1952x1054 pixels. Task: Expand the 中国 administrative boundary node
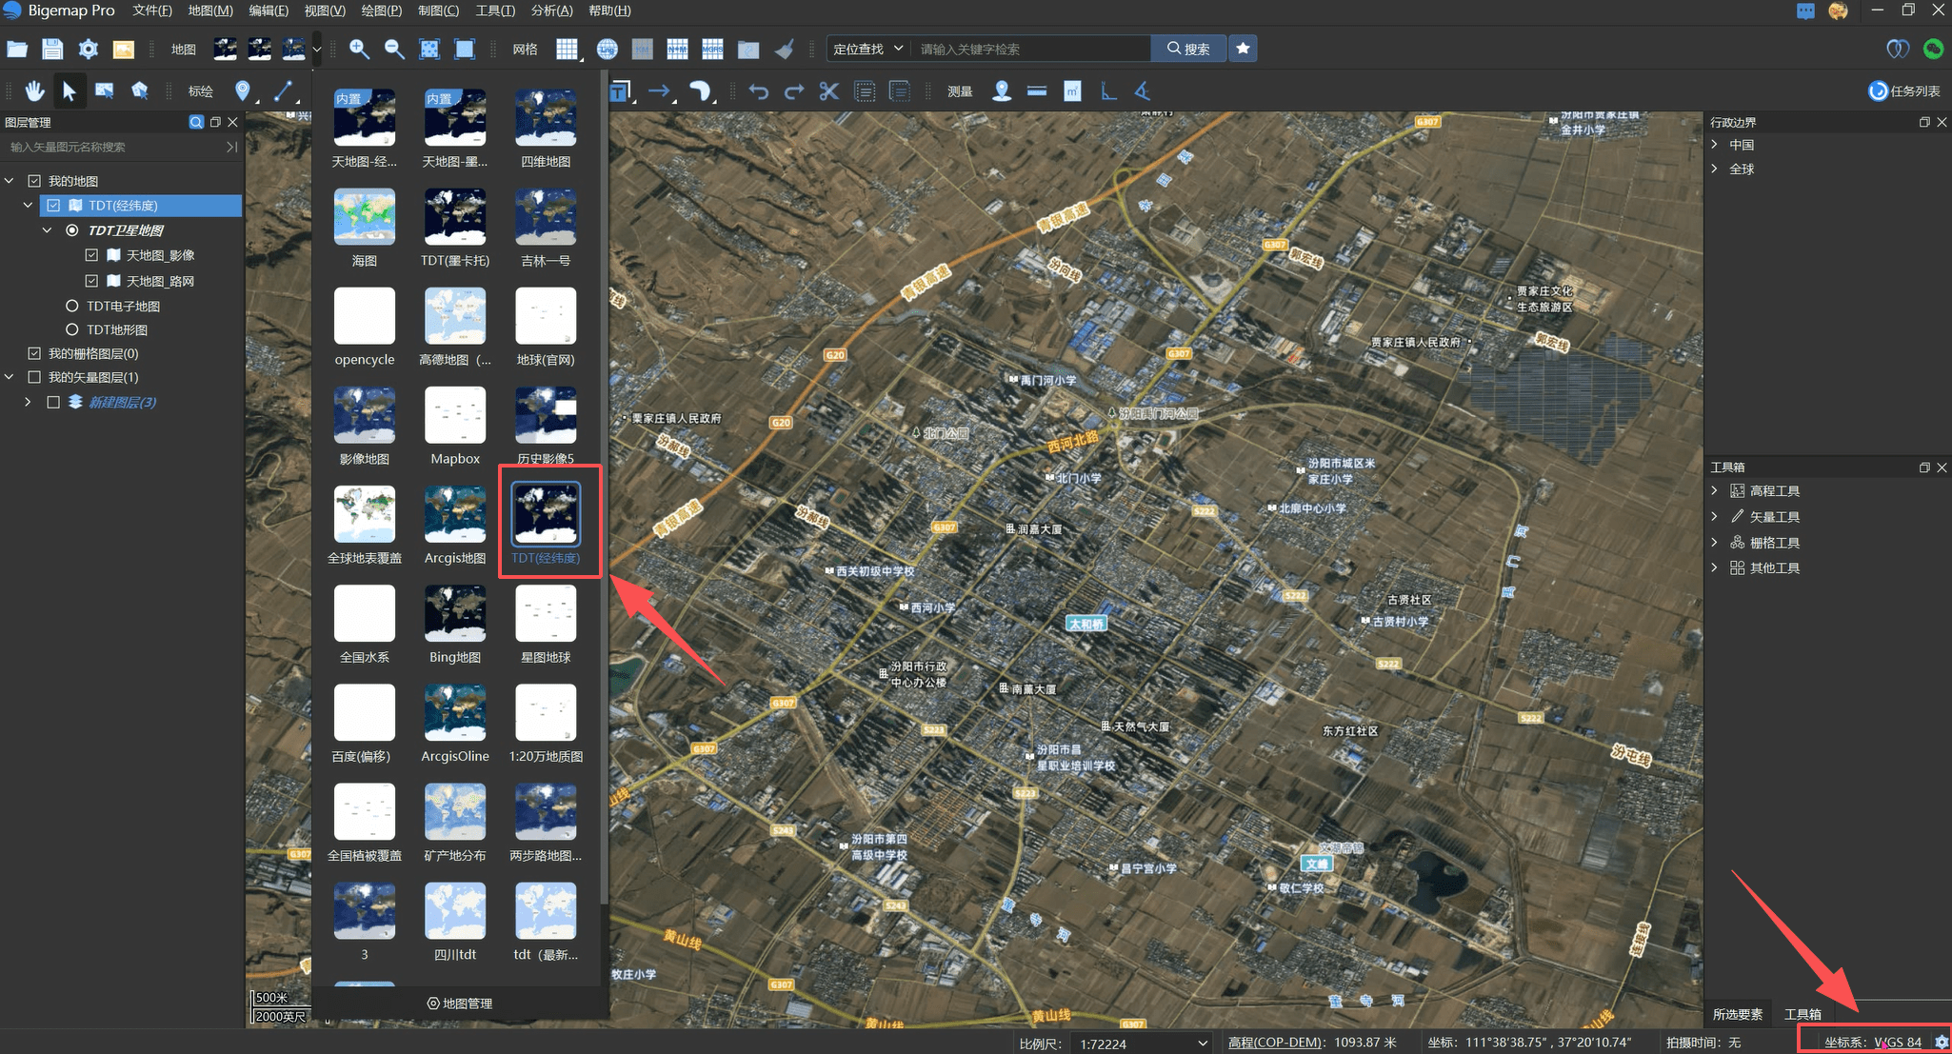tap(1715, 145)
